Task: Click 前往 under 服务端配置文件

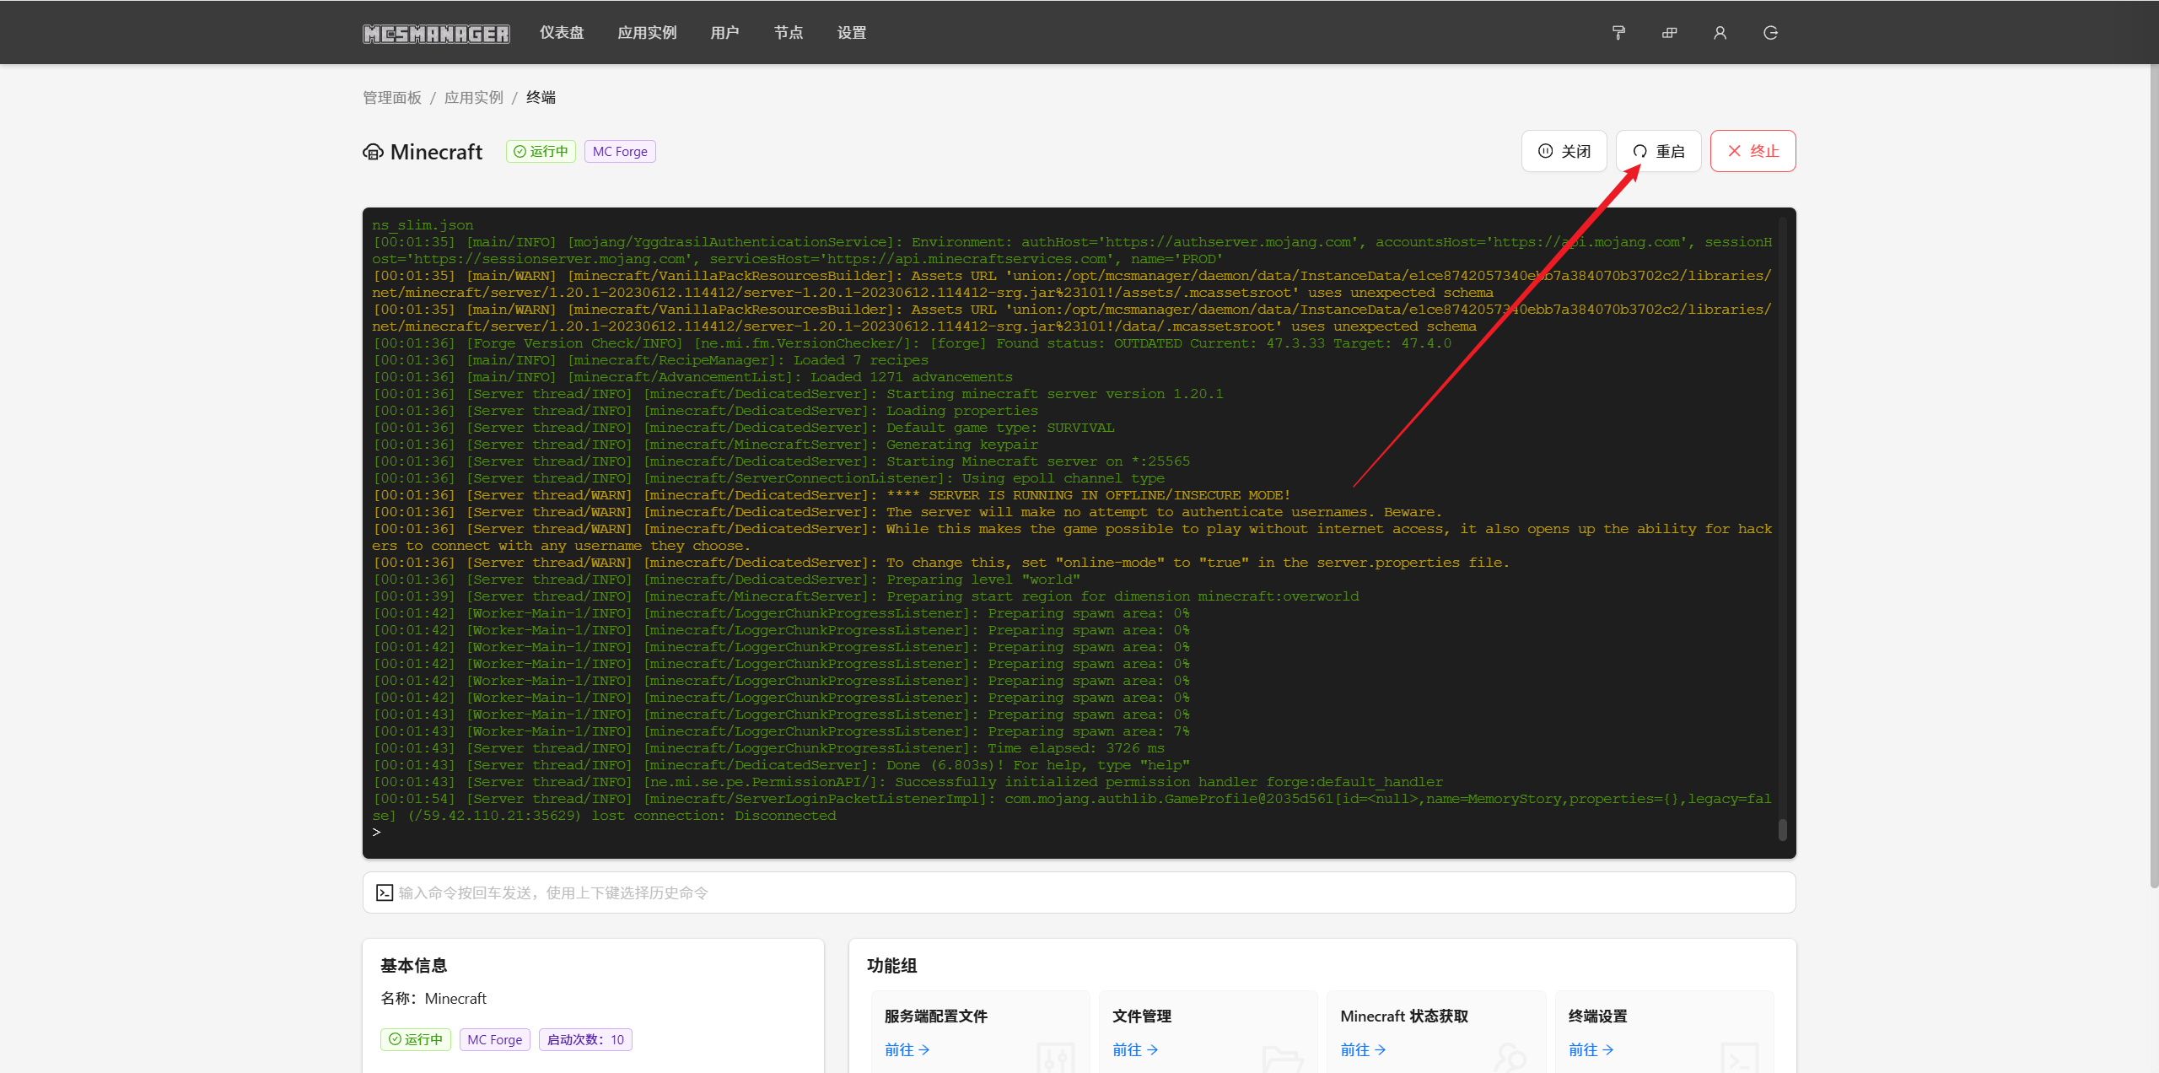Action: [907, 1049]
